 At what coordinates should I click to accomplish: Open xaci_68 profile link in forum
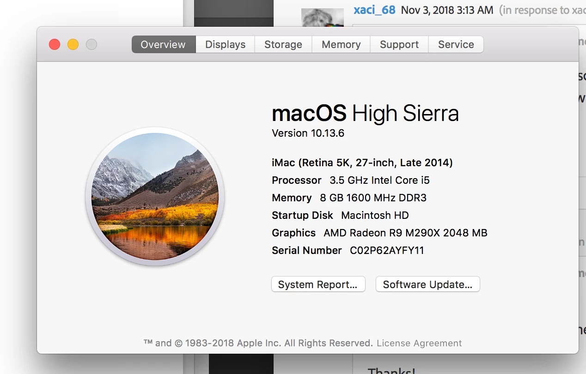(374, 10)
